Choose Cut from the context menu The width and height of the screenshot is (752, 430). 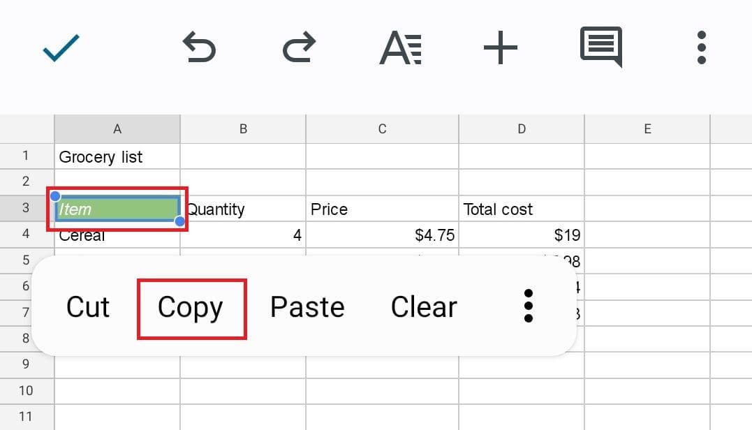(88, 307)
